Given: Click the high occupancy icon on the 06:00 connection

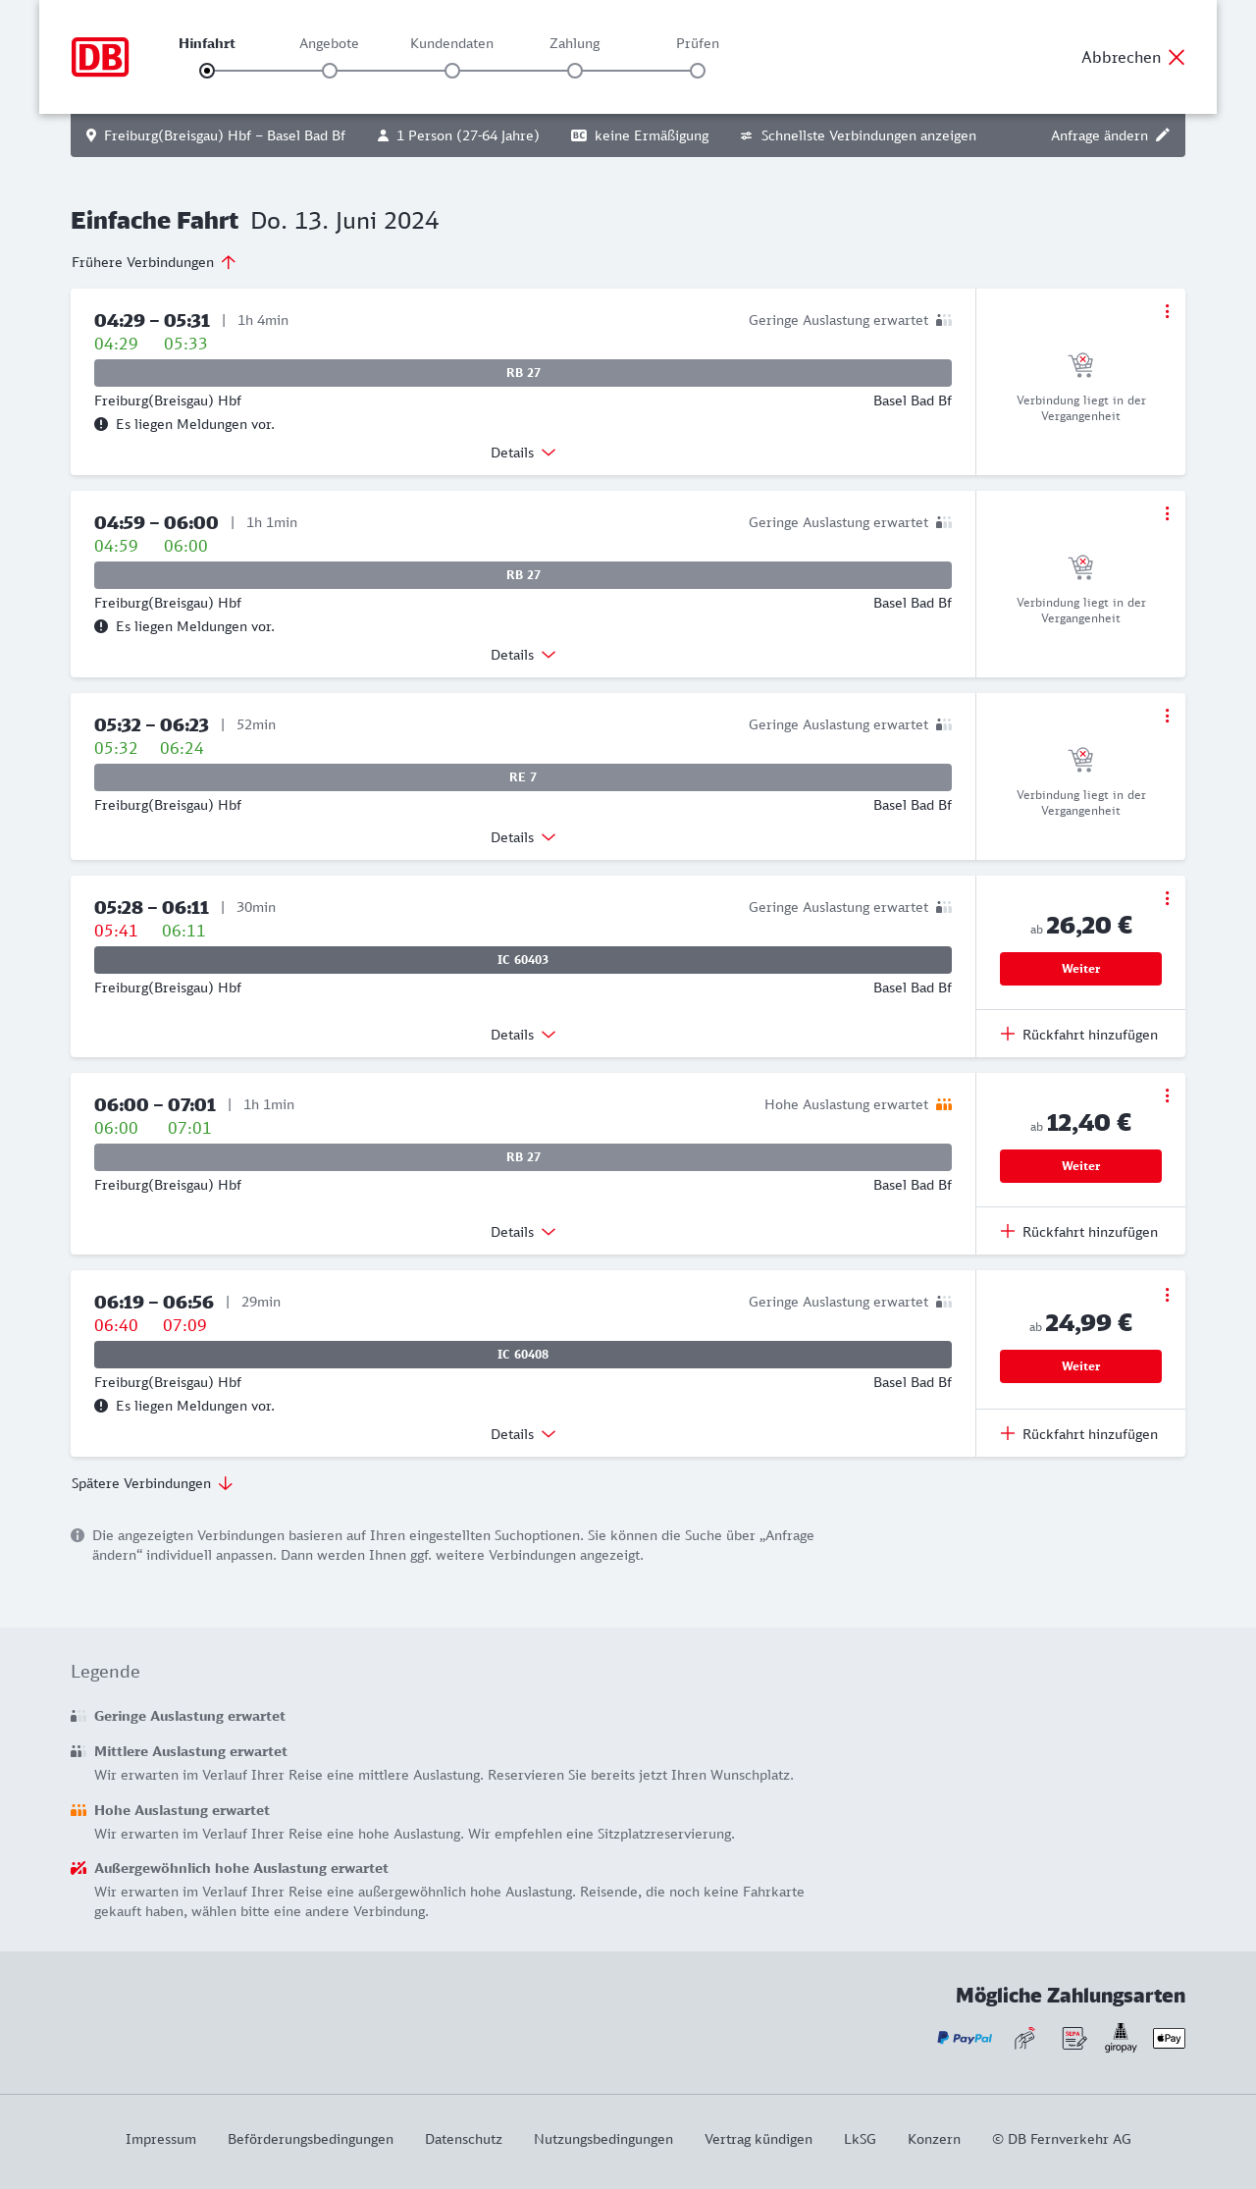Looking at the screenshot, I should coord(944,1104).
